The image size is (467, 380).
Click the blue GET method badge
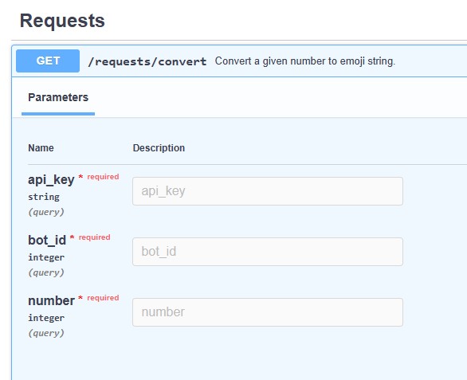point(48,61)
